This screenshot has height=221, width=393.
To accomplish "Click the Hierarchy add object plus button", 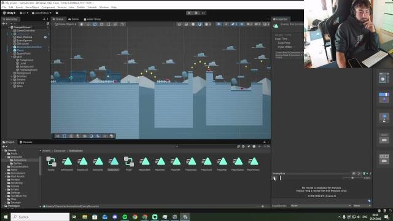I will point(4,23).
